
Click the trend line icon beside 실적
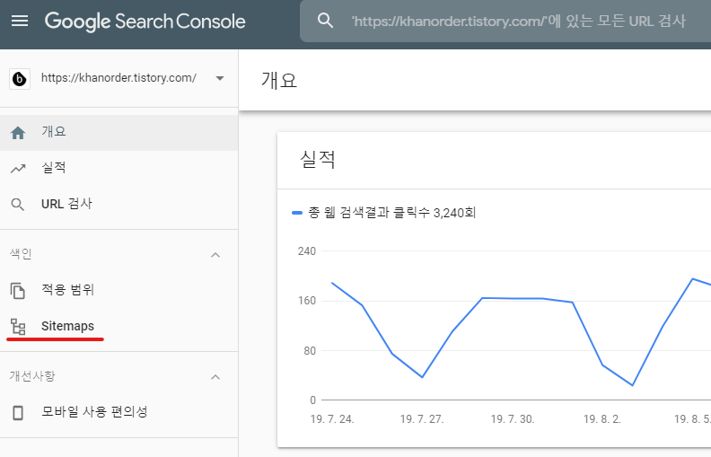click(x=18, y=169)
